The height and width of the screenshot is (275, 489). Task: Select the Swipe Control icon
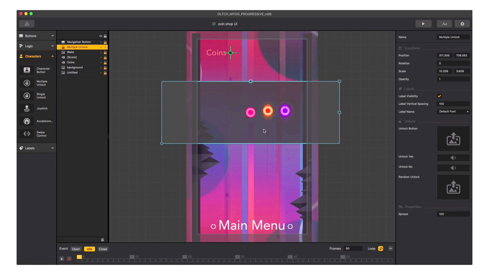(27, 134)
